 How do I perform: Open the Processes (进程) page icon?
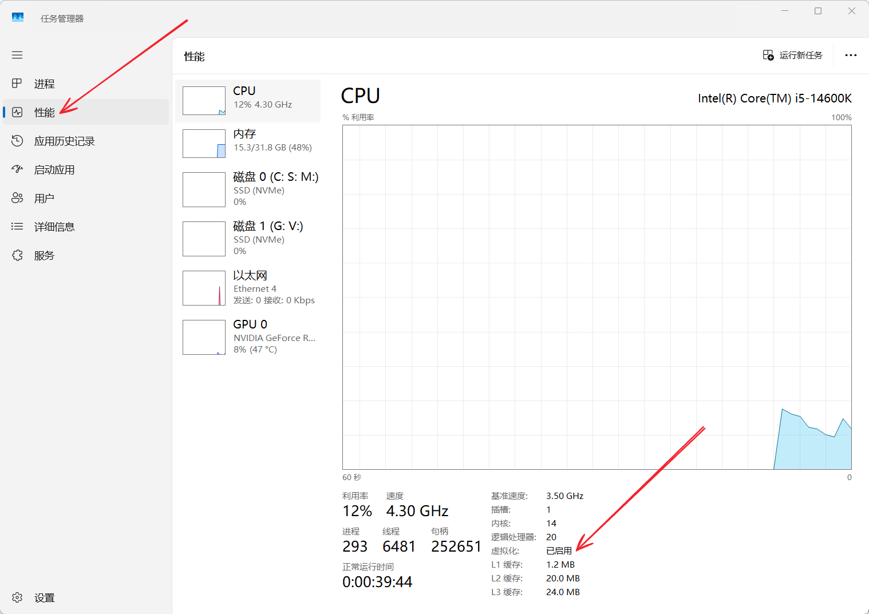pyautogui.click(x=17, y=84)
